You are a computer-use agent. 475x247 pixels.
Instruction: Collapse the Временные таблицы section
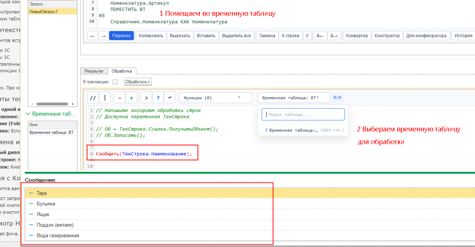coord(28,114)
